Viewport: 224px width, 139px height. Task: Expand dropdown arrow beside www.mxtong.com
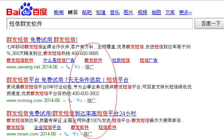click(64, 101)
